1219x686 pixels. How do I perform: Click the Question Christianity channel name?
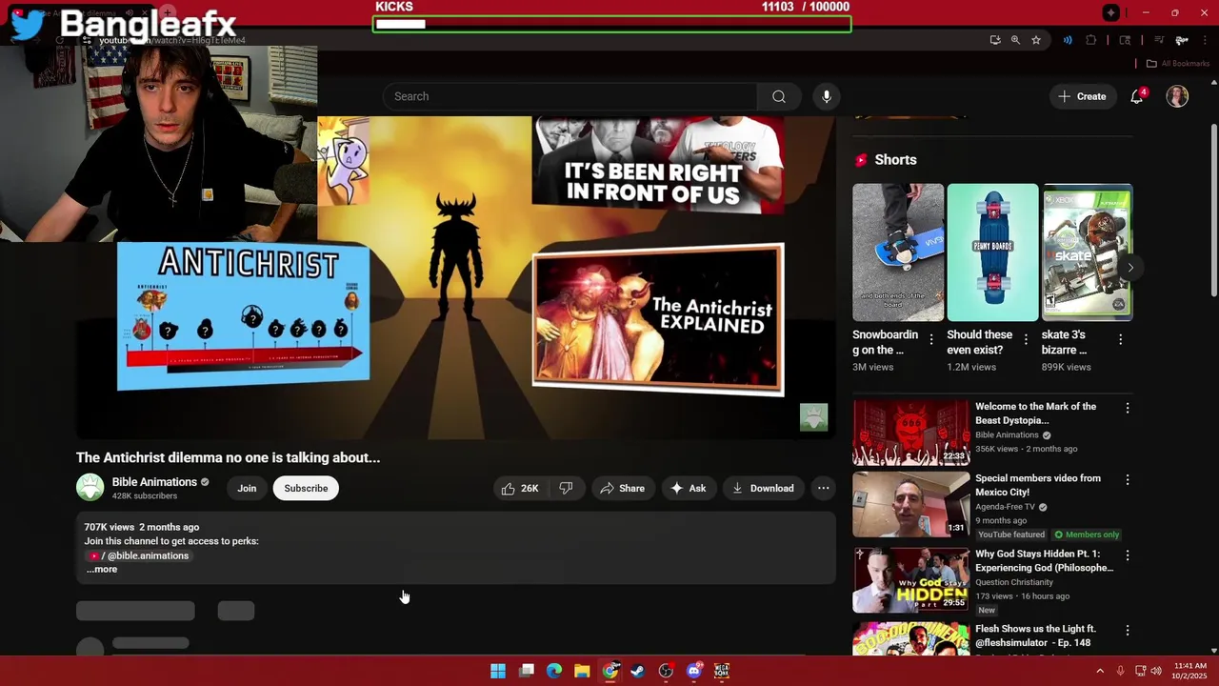(1014, 582)
